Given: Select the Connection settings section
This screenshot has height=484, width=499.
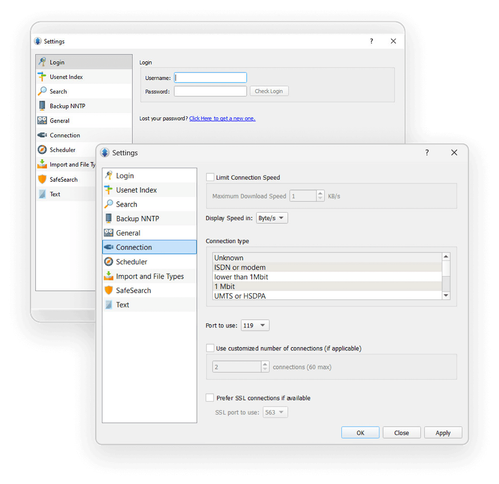Looking at the screenshot, I should pyautogui.click(x=133, y=247).
